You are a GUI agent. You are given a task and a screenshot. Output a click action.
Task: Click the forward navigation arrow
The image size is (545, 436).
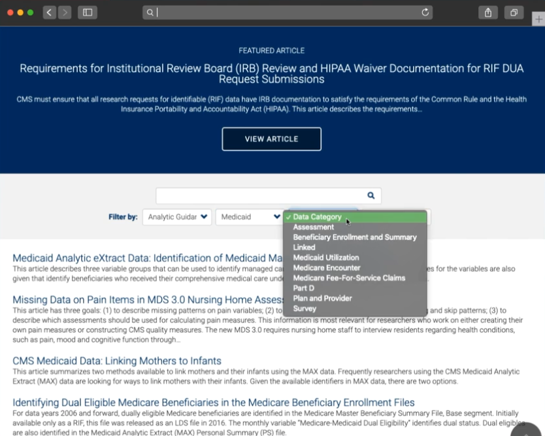click(x=64, y=12)
